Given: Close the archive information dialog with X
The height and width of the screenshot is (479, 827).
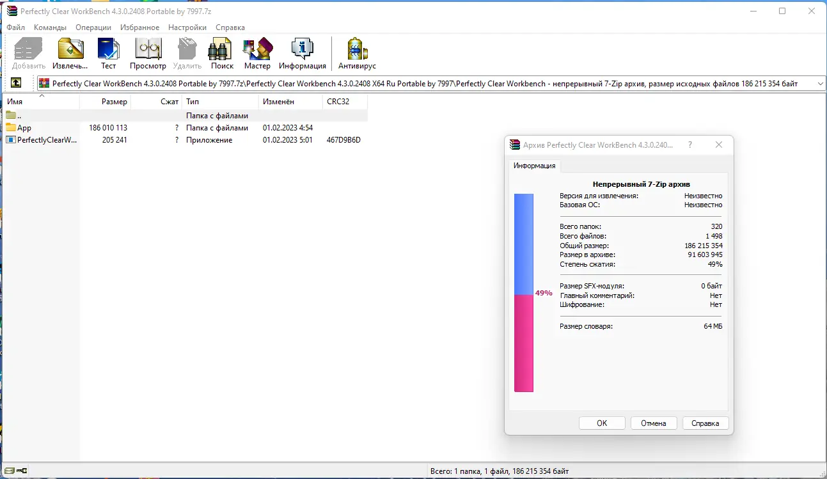Looking at the screenshot, I should click(719, 145).
